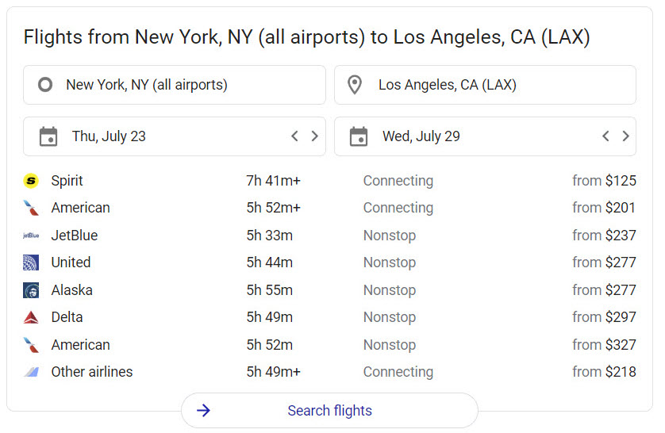Advance return date to next day
Image resolution: width=665 pixels, height=433 pixels.
pos(625,136)
